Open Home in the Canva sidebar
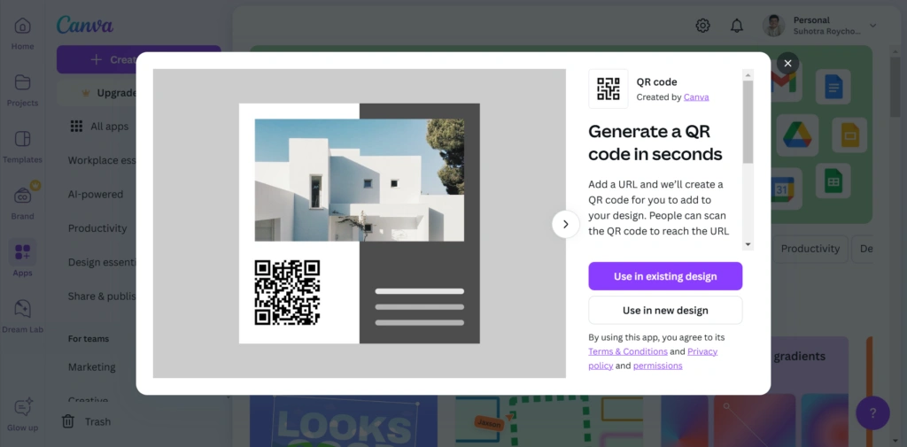This screenshot has width=907, height=447. pos(22,34)
